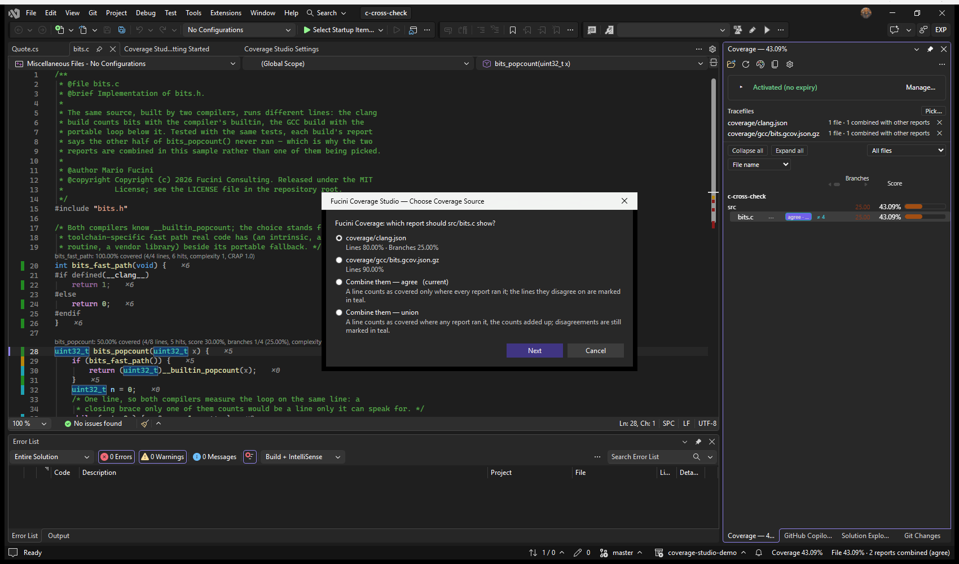Click the Manage... license button

921,87
